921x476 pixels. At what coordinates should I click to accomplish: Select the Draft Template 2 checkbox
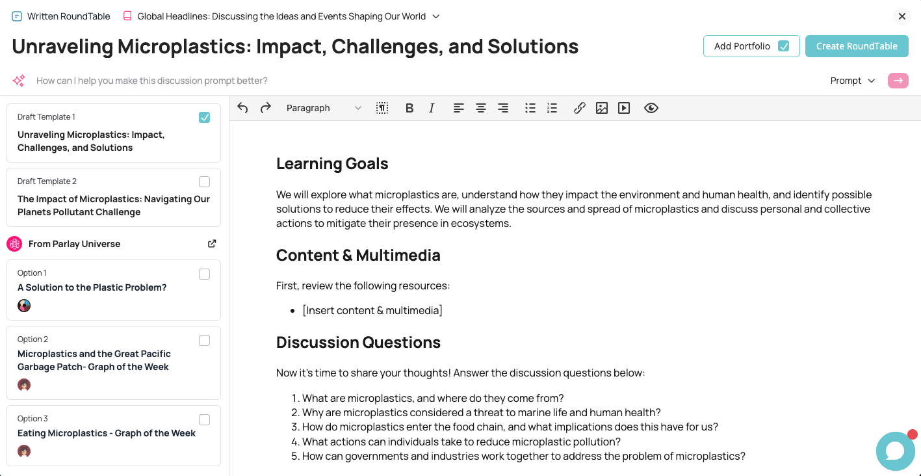204,181
